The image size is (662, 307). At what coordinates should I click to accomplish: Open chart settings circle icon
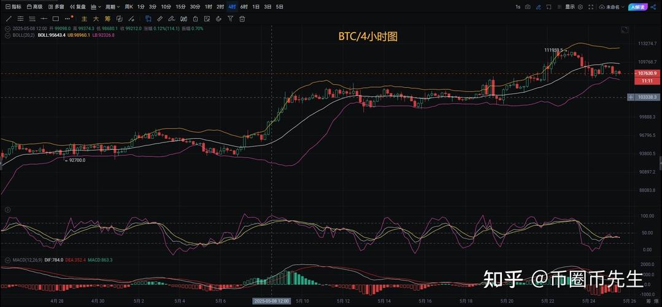tap(580, 7)
